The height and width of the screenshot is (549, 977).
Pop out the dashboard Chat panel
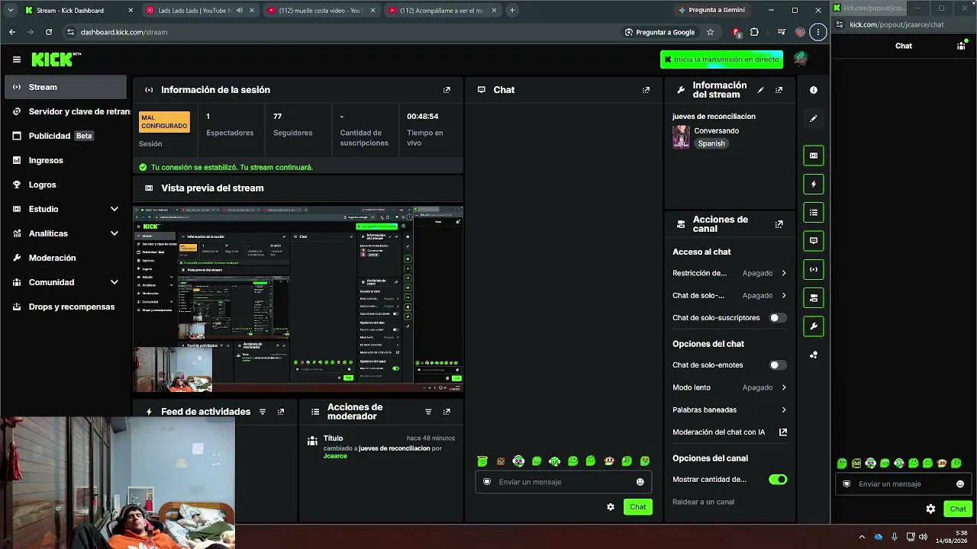click(x=646, y=90)
